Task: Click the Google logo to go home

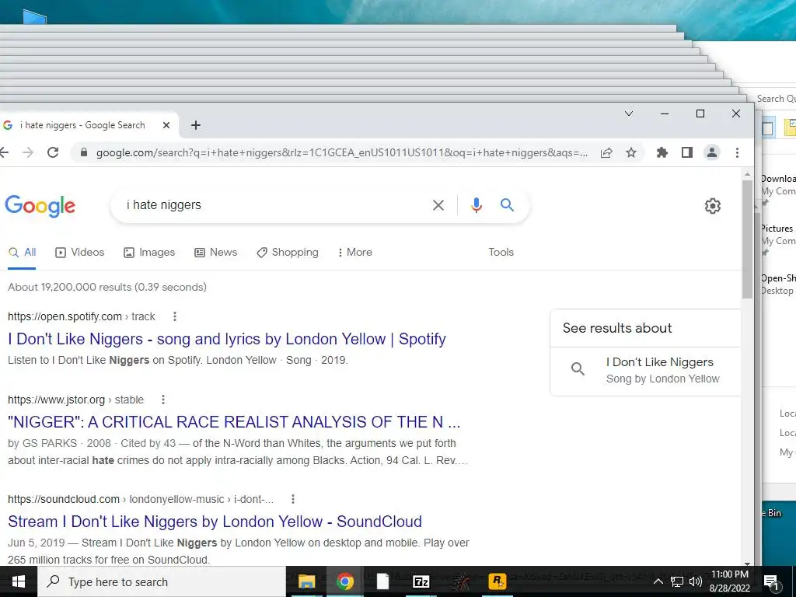Action: (x=40, y=206)
